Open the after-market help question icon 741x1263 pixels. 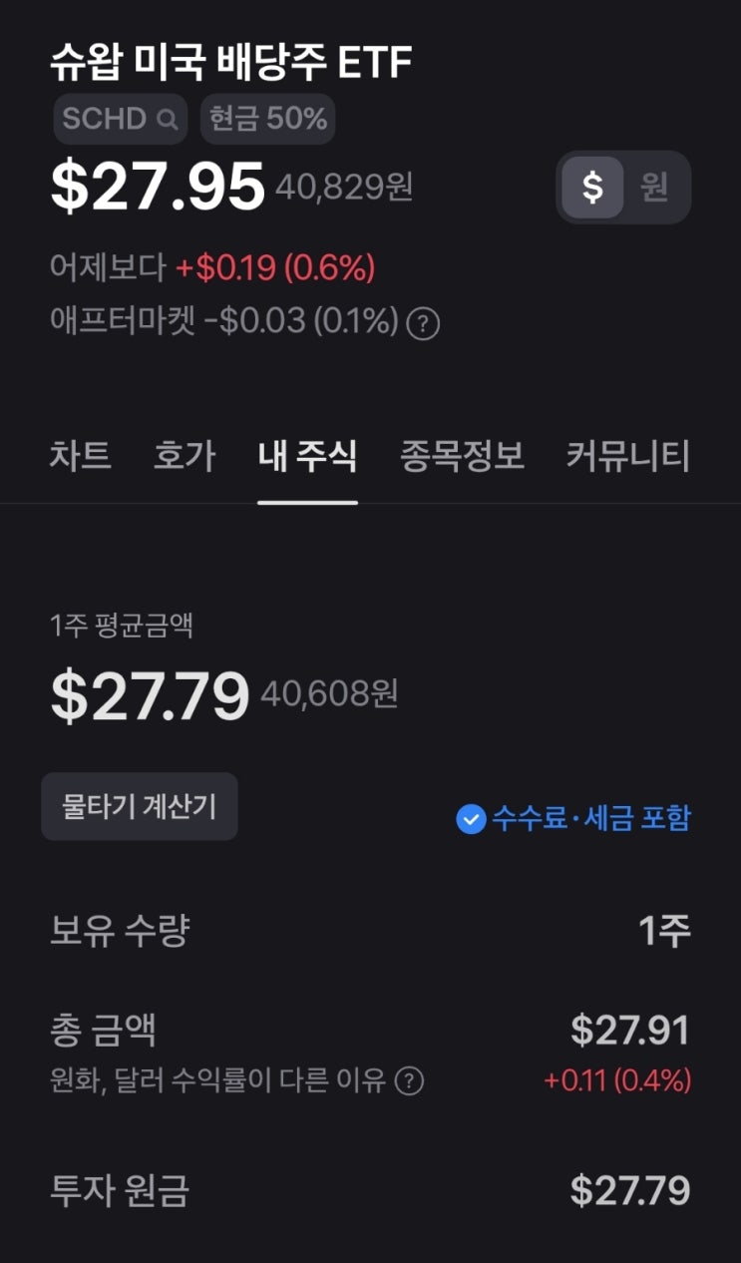[424, 323]
